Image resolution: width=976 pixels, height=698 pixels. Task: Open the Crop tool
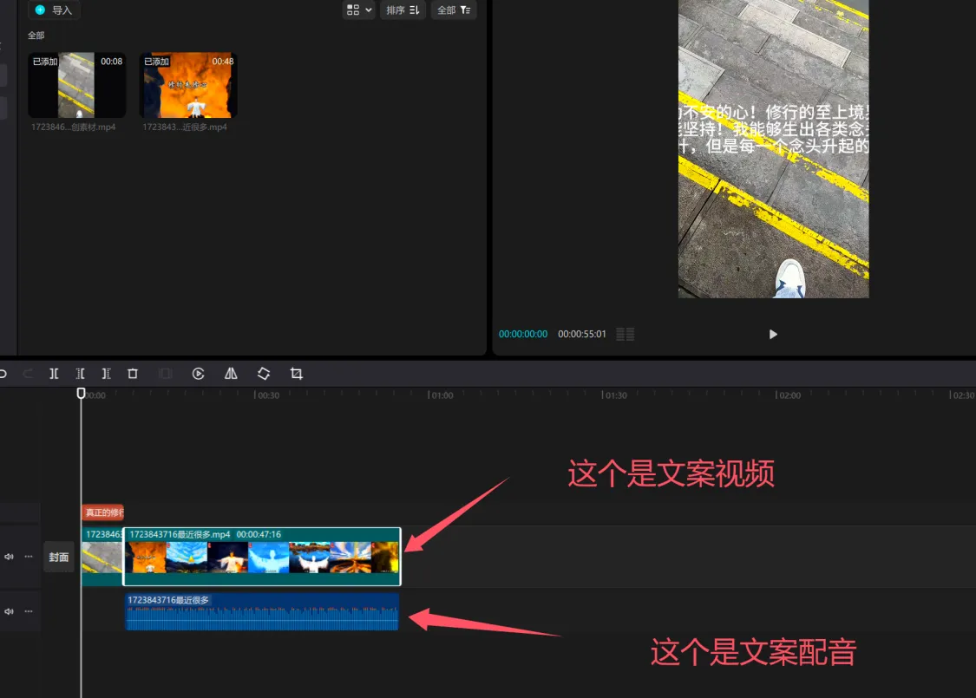(296, 374)
